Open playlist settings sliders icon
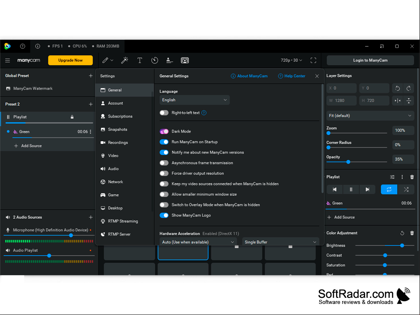 point(392,177)
